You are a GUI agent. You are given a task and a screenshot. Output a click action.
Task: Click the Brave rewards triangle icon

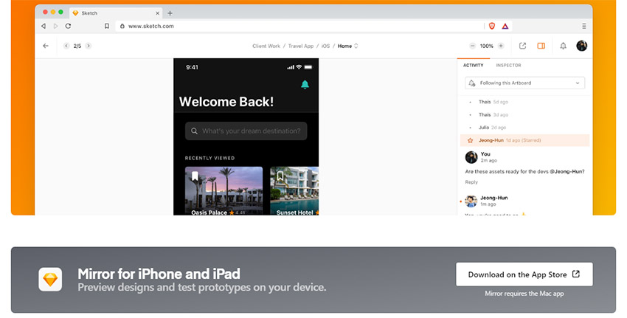pos(505,26)
